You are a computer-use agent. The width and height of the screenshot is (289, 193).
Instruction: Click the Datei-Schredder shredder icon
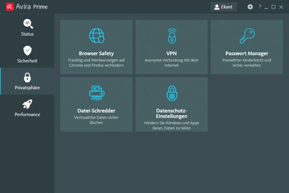click(97, 93)
